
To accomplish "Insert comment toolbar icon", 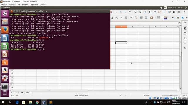I will 160,12.
